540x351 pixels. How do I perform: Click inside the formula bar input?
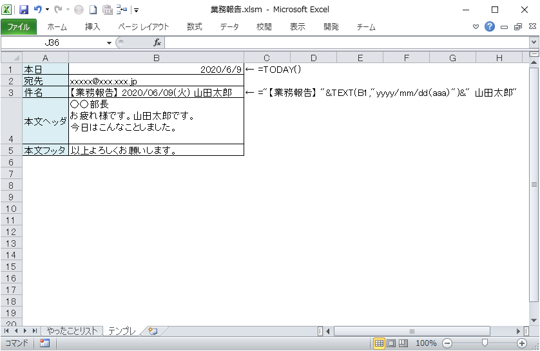(x=347, y=43)
